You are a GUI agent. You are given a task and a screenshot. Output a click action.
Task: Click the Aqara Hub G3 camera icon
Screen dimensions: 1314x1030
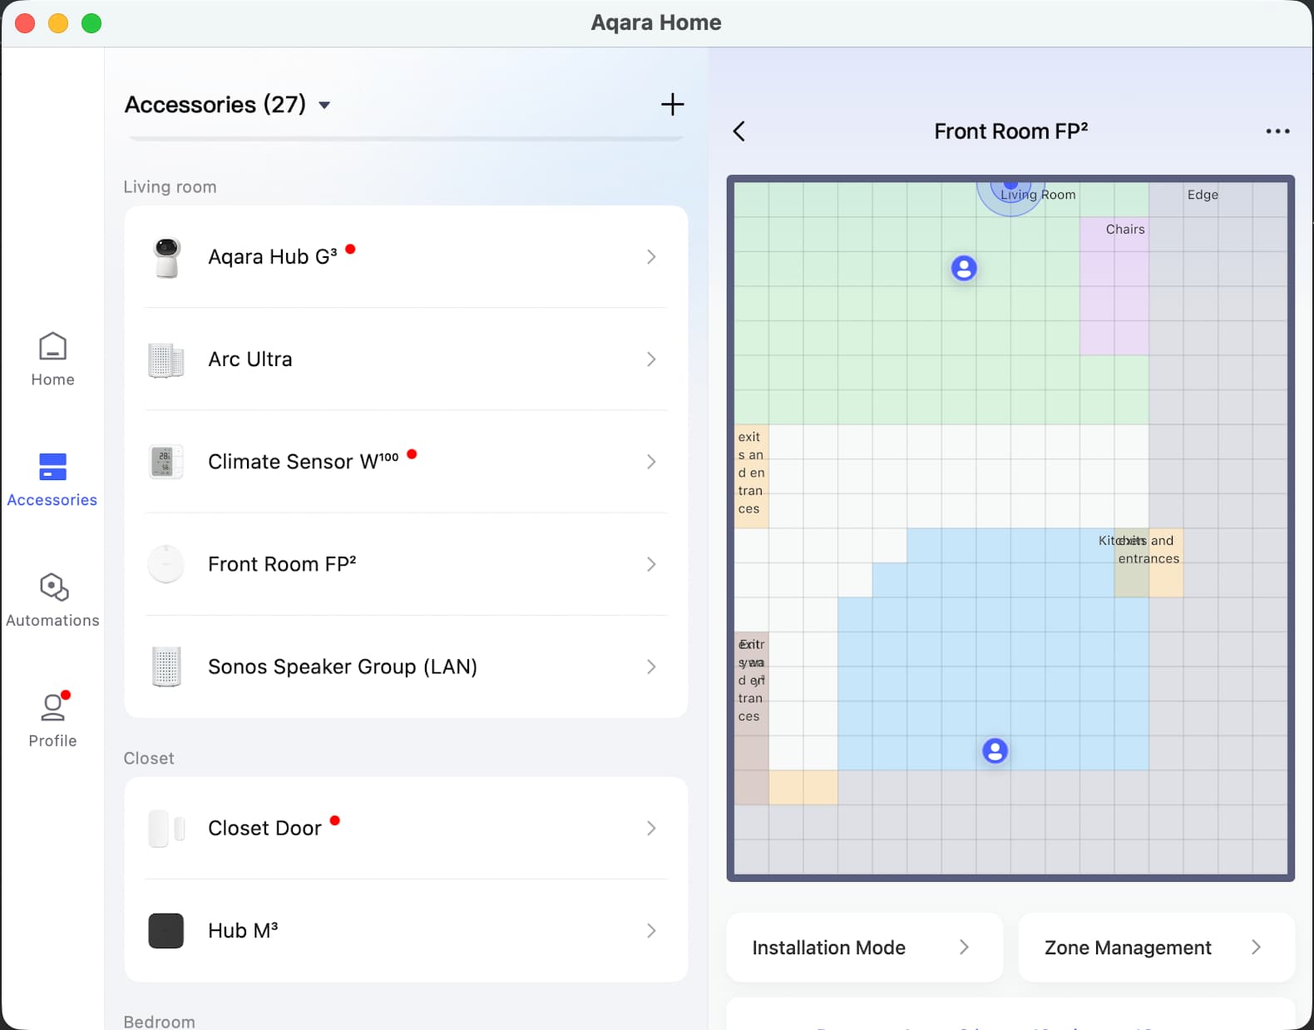[166, 257]
